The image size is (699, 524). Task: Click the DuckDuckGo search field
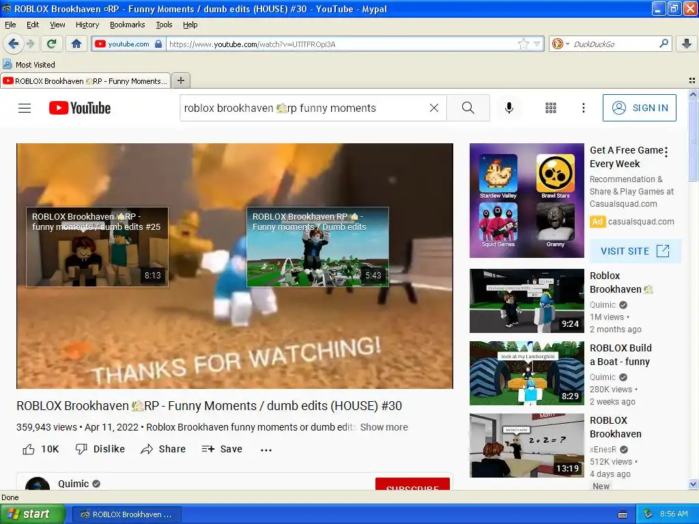point(614,44)
